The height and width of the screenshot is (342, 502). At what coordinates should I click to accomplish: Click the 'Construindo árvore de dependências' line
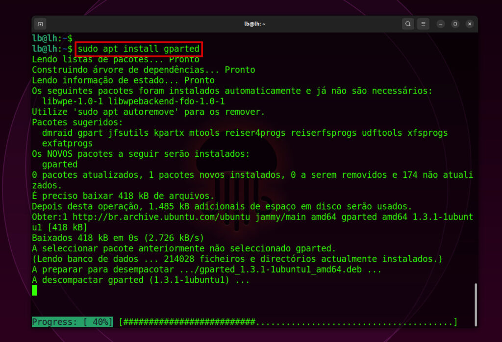[x=144, y=70]
